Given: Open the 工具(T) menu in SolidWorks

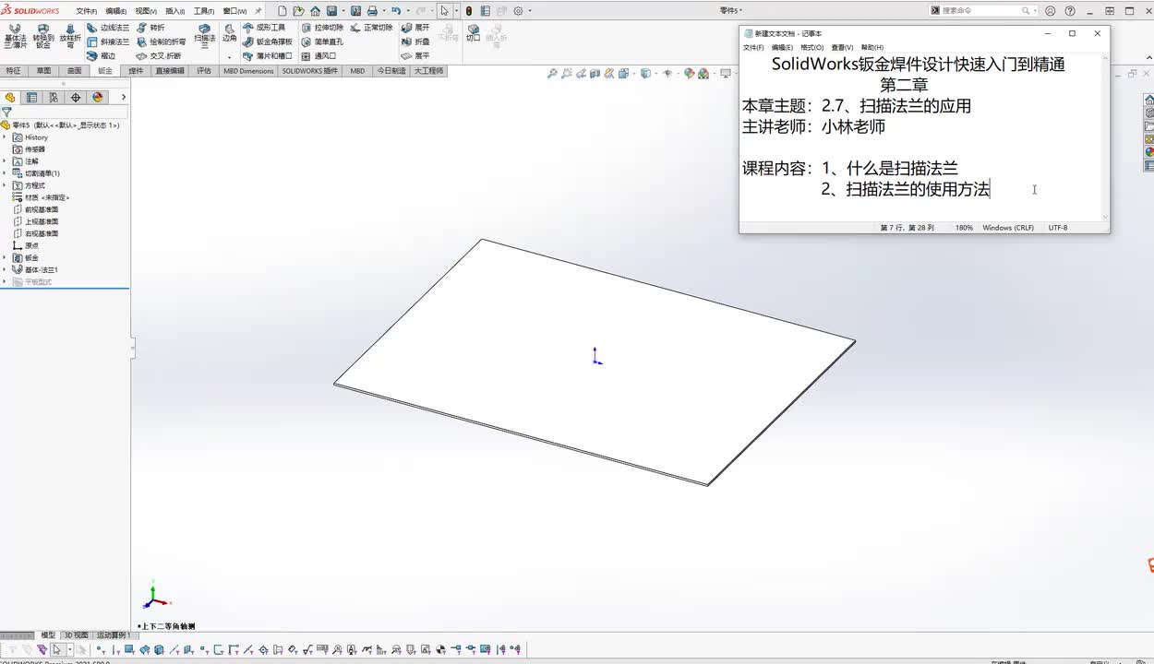Looking at the screenshot, I should click(x=203, y=11).
